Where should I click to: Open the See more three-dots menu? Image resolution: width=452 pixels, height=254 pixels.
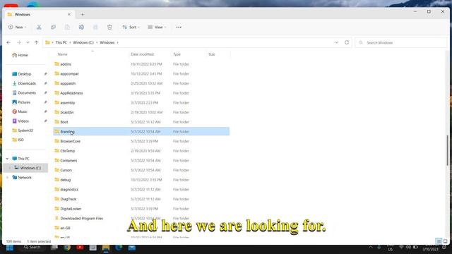179,27
